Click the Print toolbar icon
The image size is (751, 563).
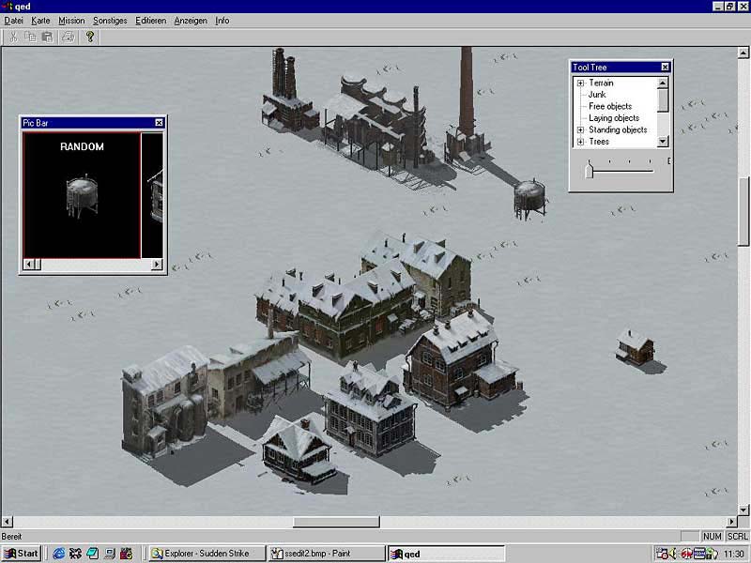pyautogui.click(x=68, y=37)
